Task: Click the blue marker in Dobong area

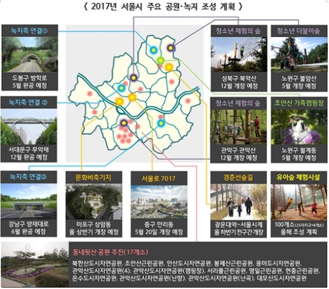Action: click(154, 50)
